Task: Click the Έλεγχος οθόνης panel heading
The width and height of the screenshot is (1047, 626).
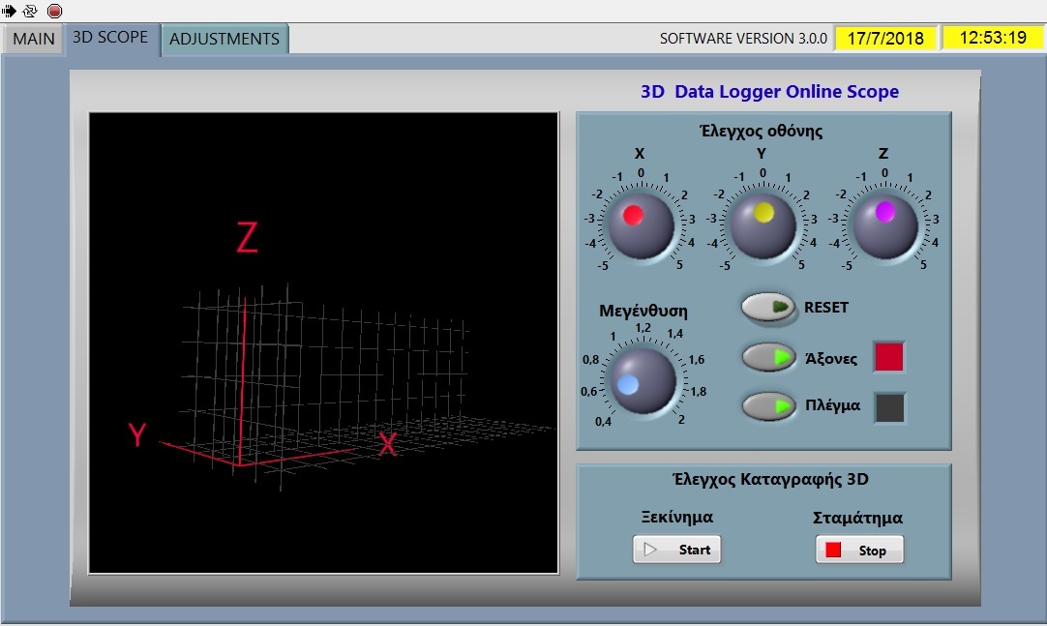Action: click(762, 131)
